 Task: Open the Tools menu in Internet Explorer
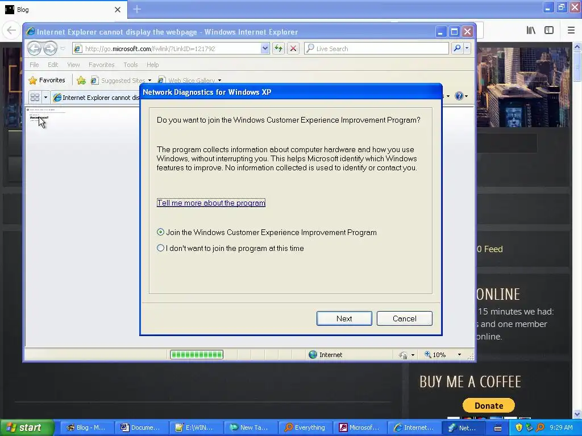pos(130,65)
